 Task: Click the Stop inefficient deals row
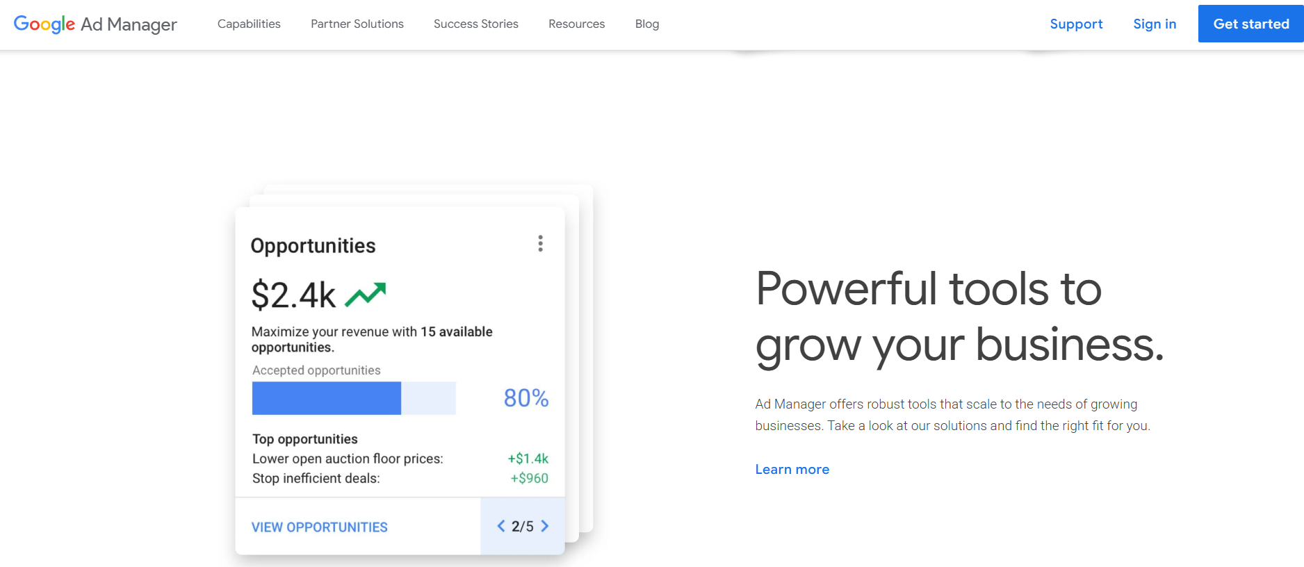pos(316,478)
